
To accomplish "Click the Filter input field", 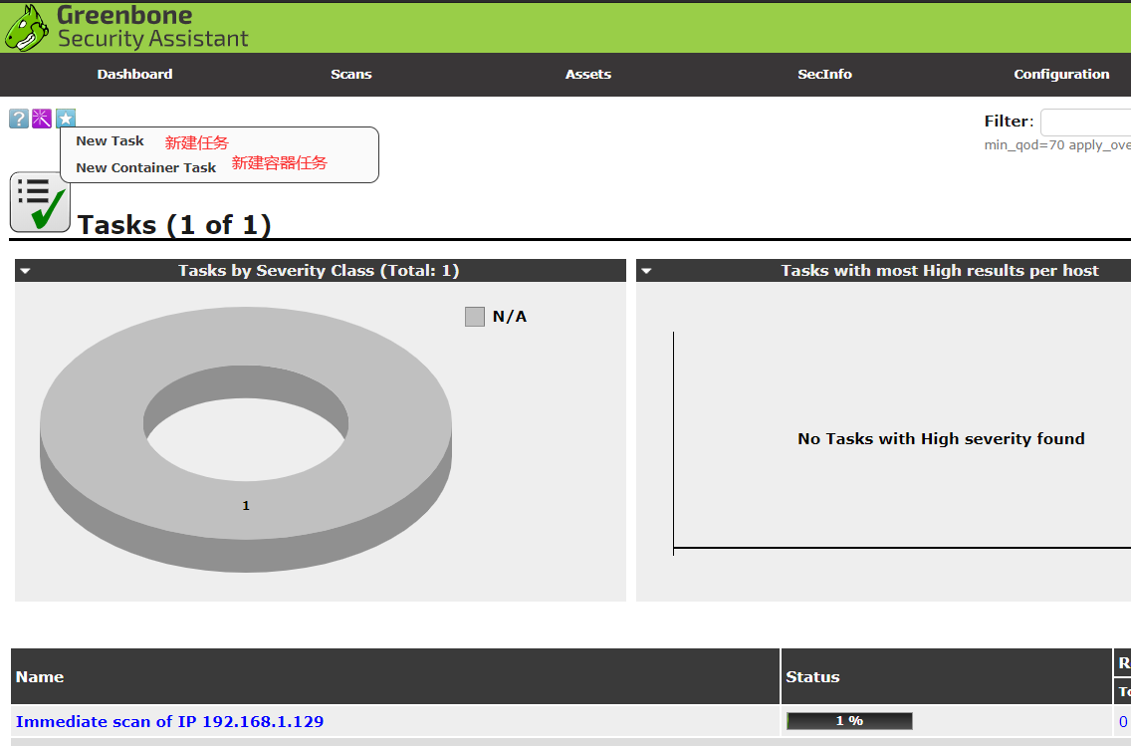I will (1085, 123).
